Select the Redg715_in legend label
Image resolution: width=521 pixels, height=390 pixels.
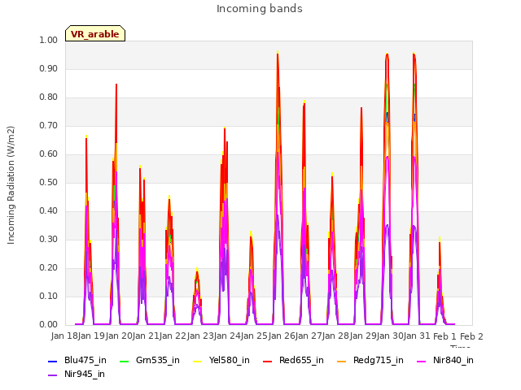379,361
